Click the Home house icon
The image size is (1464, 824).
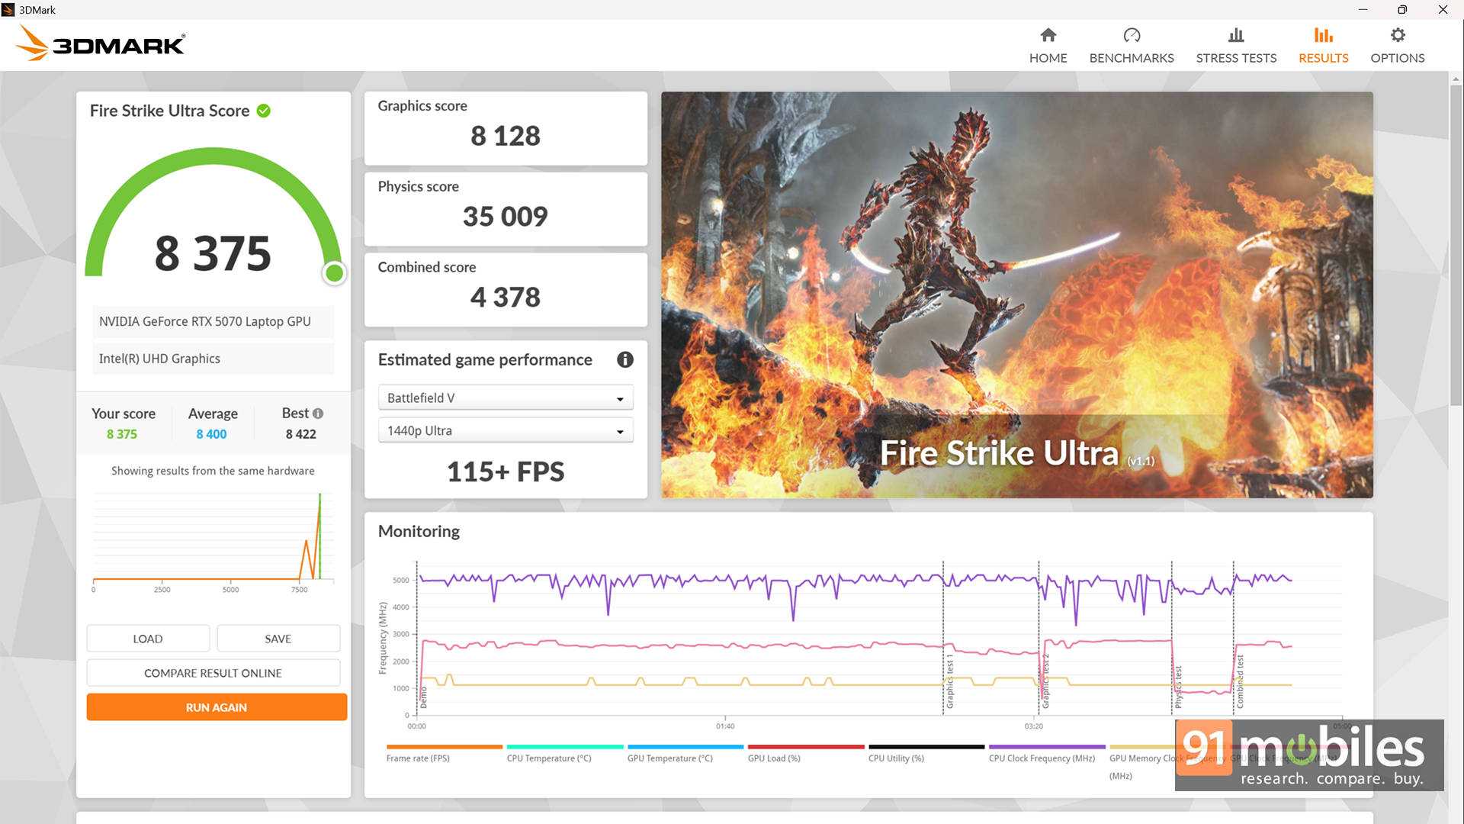(x=1048, y=35)
